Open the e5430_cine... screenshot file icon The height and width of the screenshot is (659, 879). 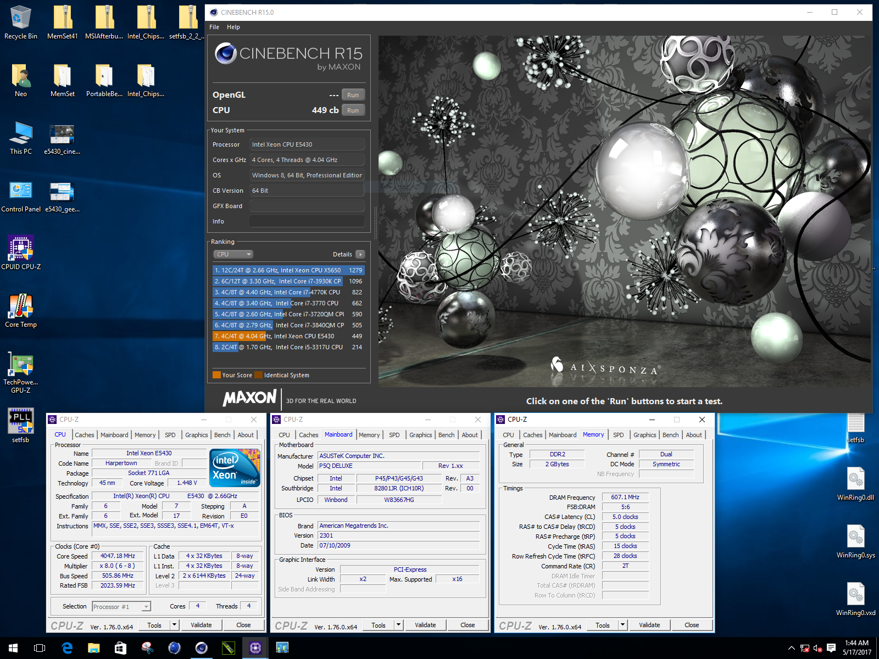click(x=62, y=138)
